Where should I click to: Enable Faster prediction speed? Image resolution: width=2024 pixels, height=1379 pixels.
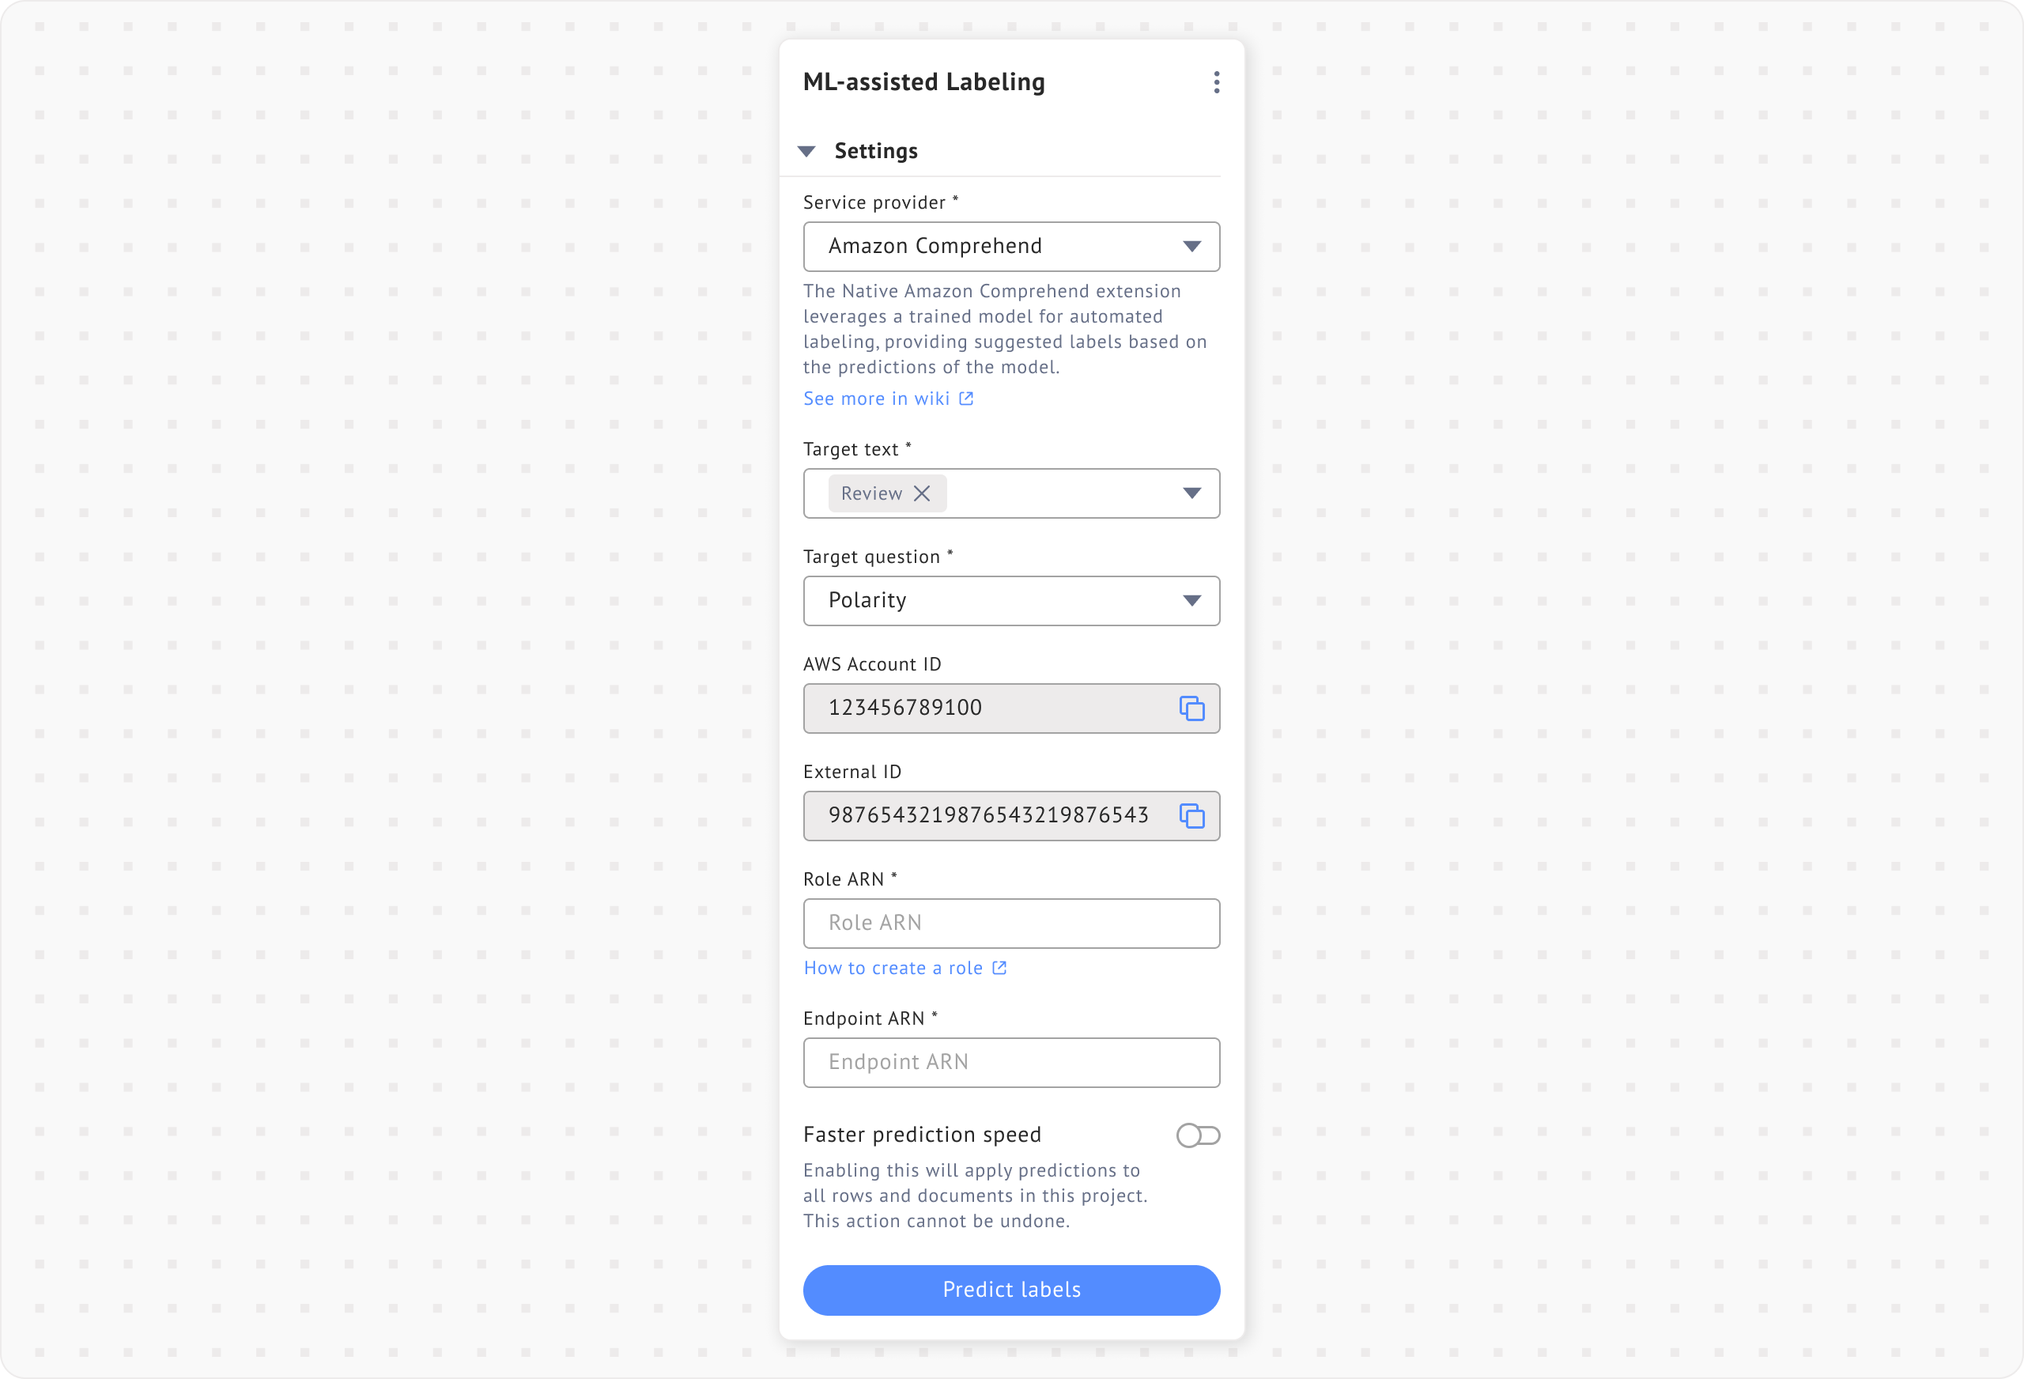pyautogui.click(x=1199, y=1135)
